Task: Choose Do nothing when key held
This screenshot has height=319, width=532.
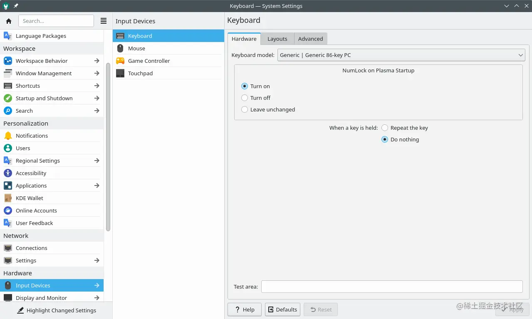Action: click(x=385, y=139)
